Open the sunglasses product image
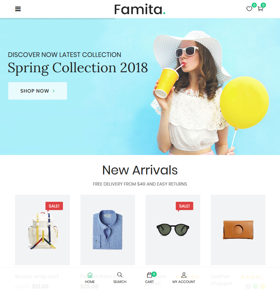The height and width of the screenshot is (289, 280). pyautogui.click(x=173, y=230)
